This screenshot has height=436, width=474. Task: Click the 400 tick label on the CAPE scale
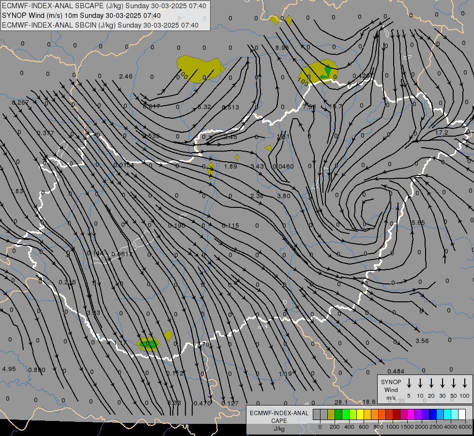[349, 427]
